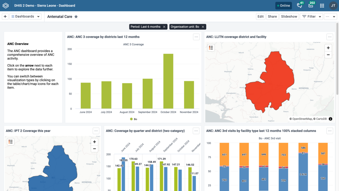Viewport: 339px width, 191px height.
Task: Zoom in on the IPT 2 Coverage map
Action: point(94,142)
